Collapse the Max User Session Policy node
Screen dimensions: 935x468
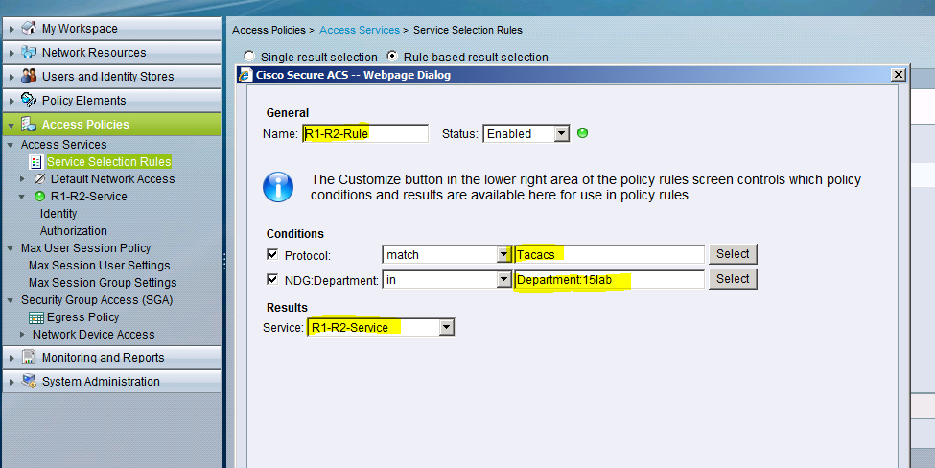[x=11, y=248]
